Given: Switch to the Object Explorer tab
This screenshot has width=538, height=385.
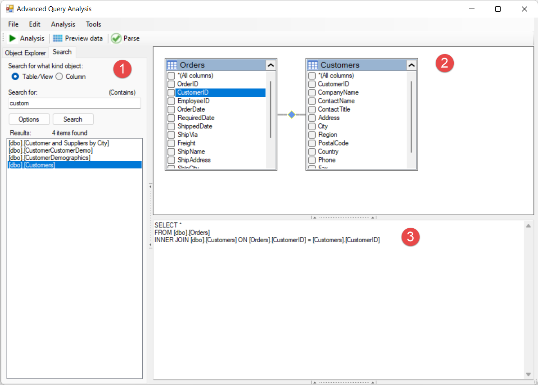Looking at the screenshot, I should click(x=25, y=53).
